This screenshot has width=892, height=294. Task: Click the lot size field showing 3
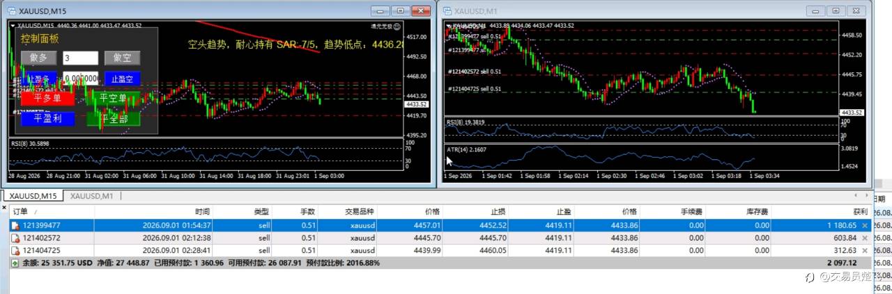click(81, 58)
